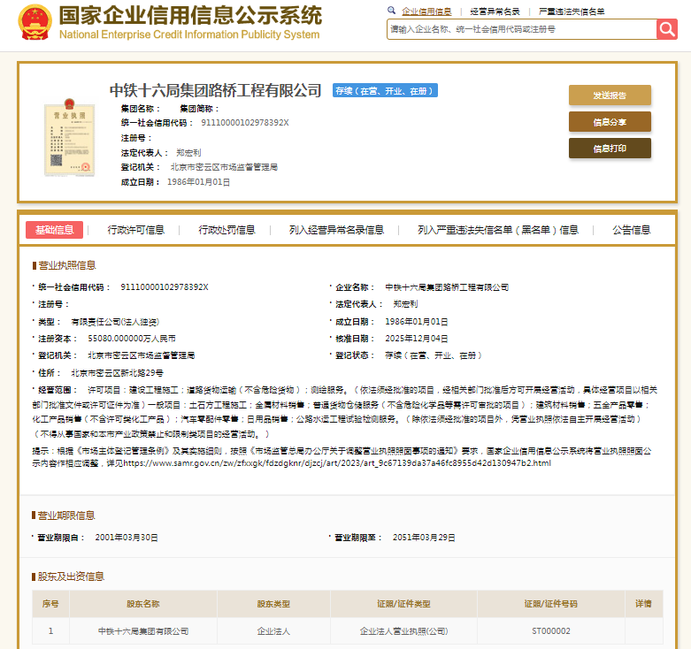
Task: Open the 列入经营异常名录信息 tab
Action: [336, 230]
